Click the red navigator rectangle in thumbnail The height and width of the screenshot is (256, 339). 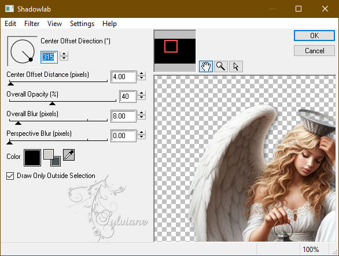click(171, 46)
